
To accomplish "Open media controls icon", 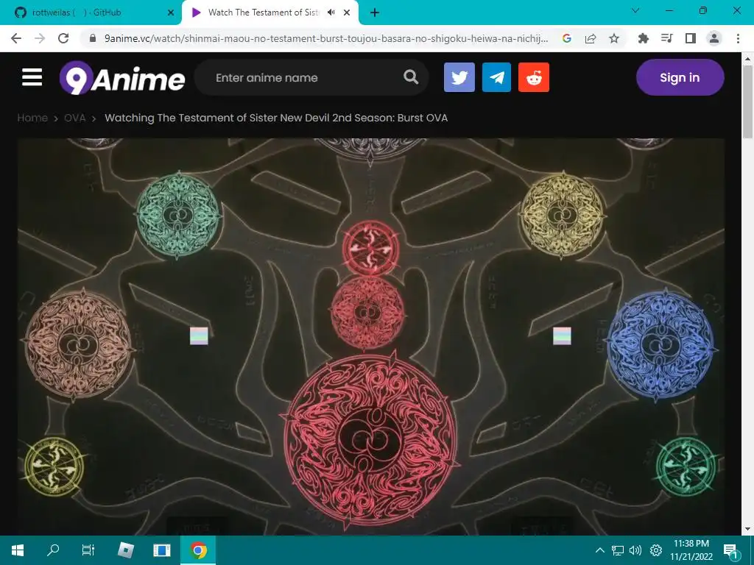I will coord(666,38).
